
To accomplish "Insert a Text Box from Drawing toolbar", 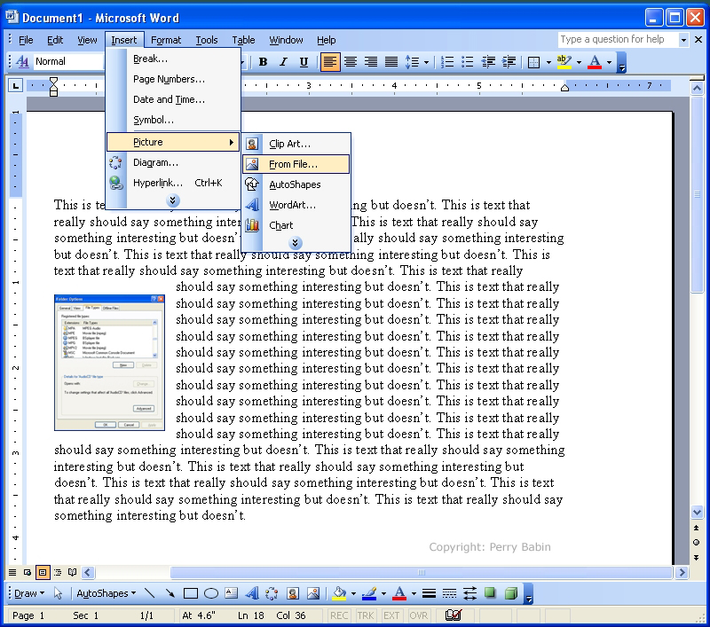I will pos(232,593).
